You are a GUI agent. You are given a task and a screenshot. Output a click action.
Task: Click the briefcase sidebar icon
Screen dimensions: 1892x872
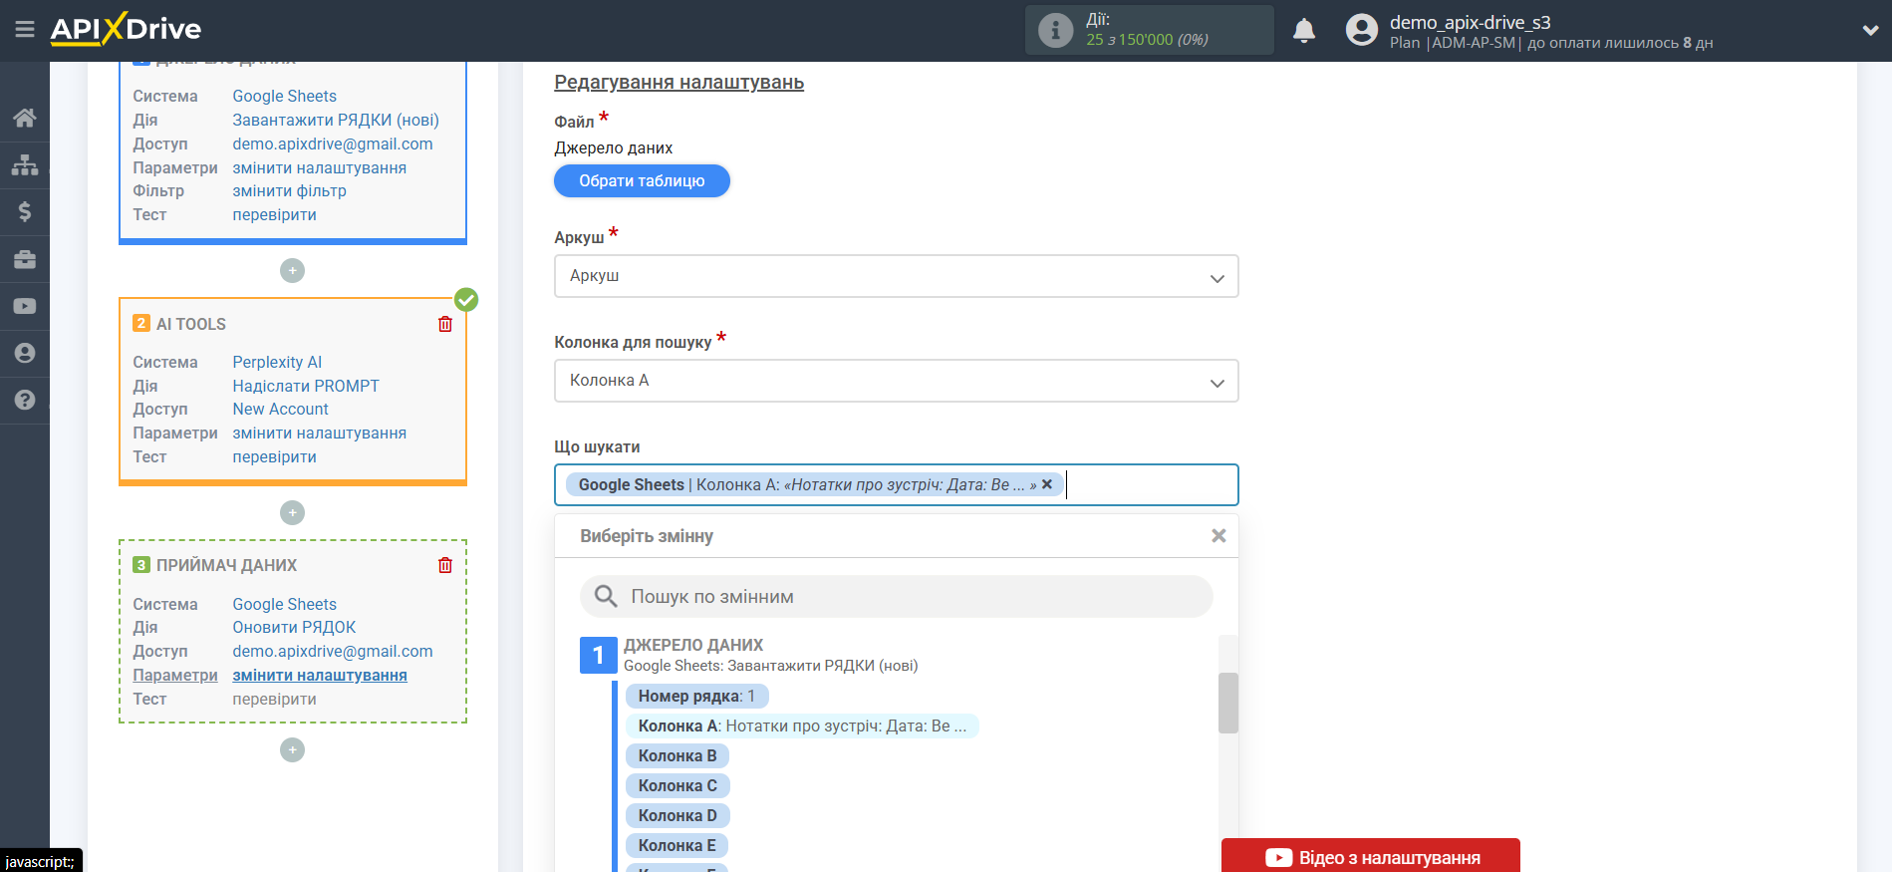click(25, 259)
